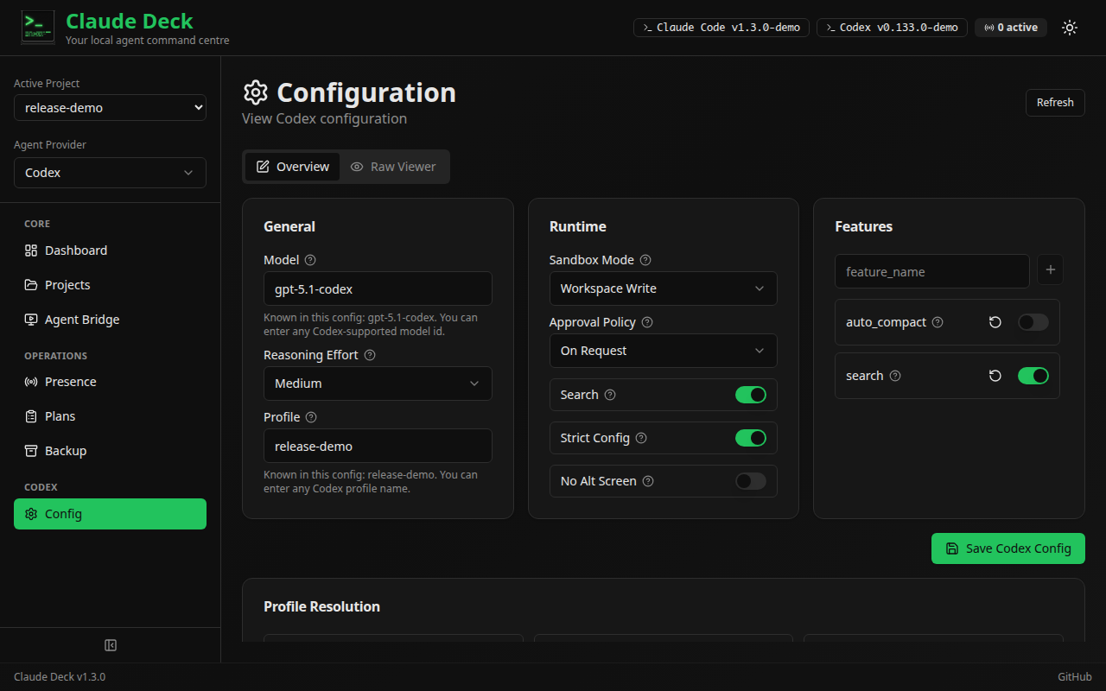Click the Refresh button
Screen dimensions: 1106x691
(1055, 102)
